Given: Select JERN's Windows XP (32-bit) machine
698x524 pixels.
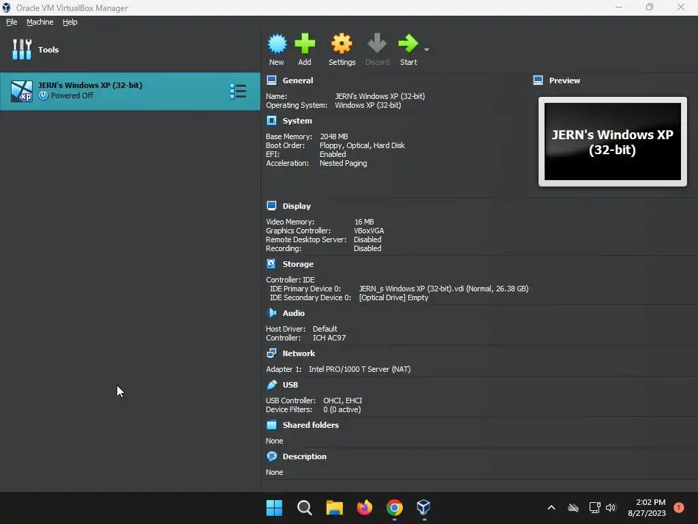Looking at the screenshot, I should (130, 91).
